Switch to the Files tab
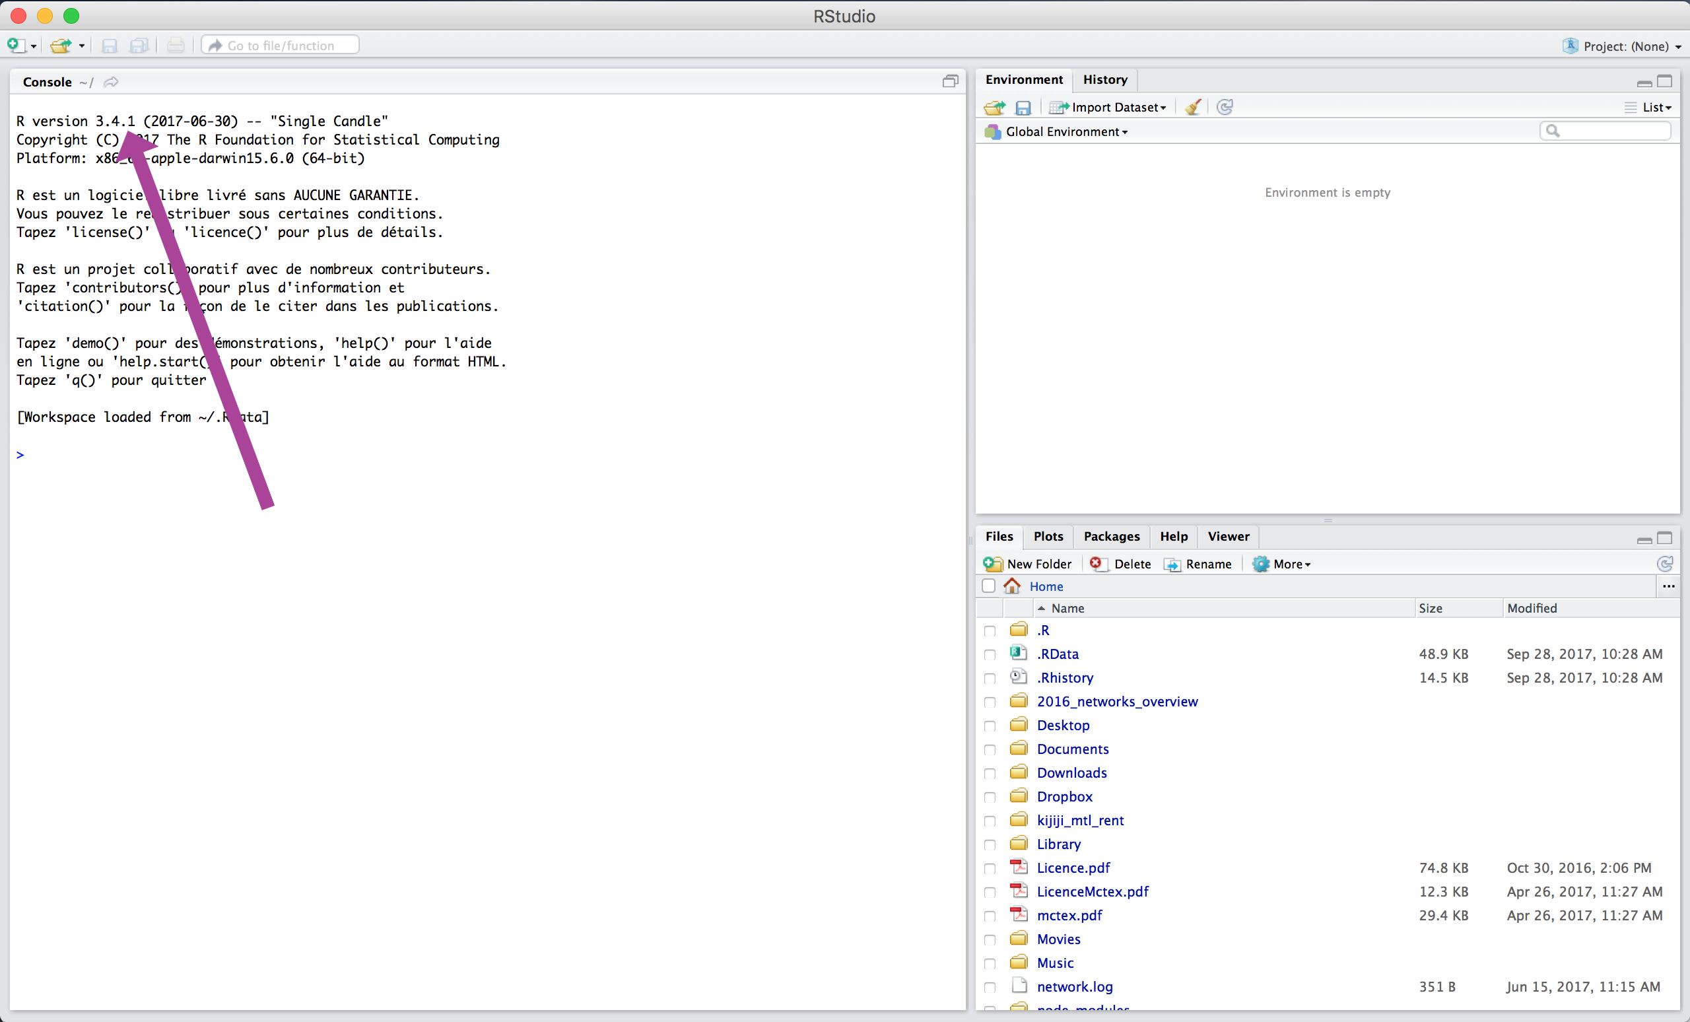The width and height of the screenshot is (1690, 1022). tap(999, 536)
